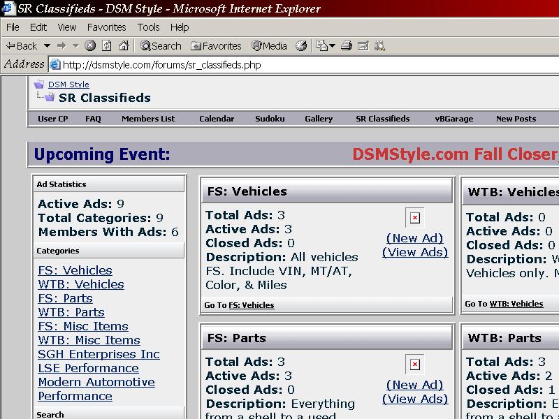Click broken image icon in FS: Parts

[x=414, y=365]
